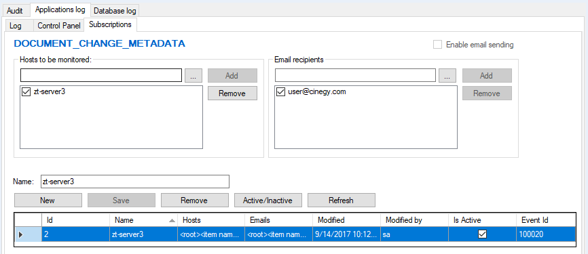The height and width of the screenshot is (254, 588).
Task: Click Add under Email recipients
Action: pos(487,76)
